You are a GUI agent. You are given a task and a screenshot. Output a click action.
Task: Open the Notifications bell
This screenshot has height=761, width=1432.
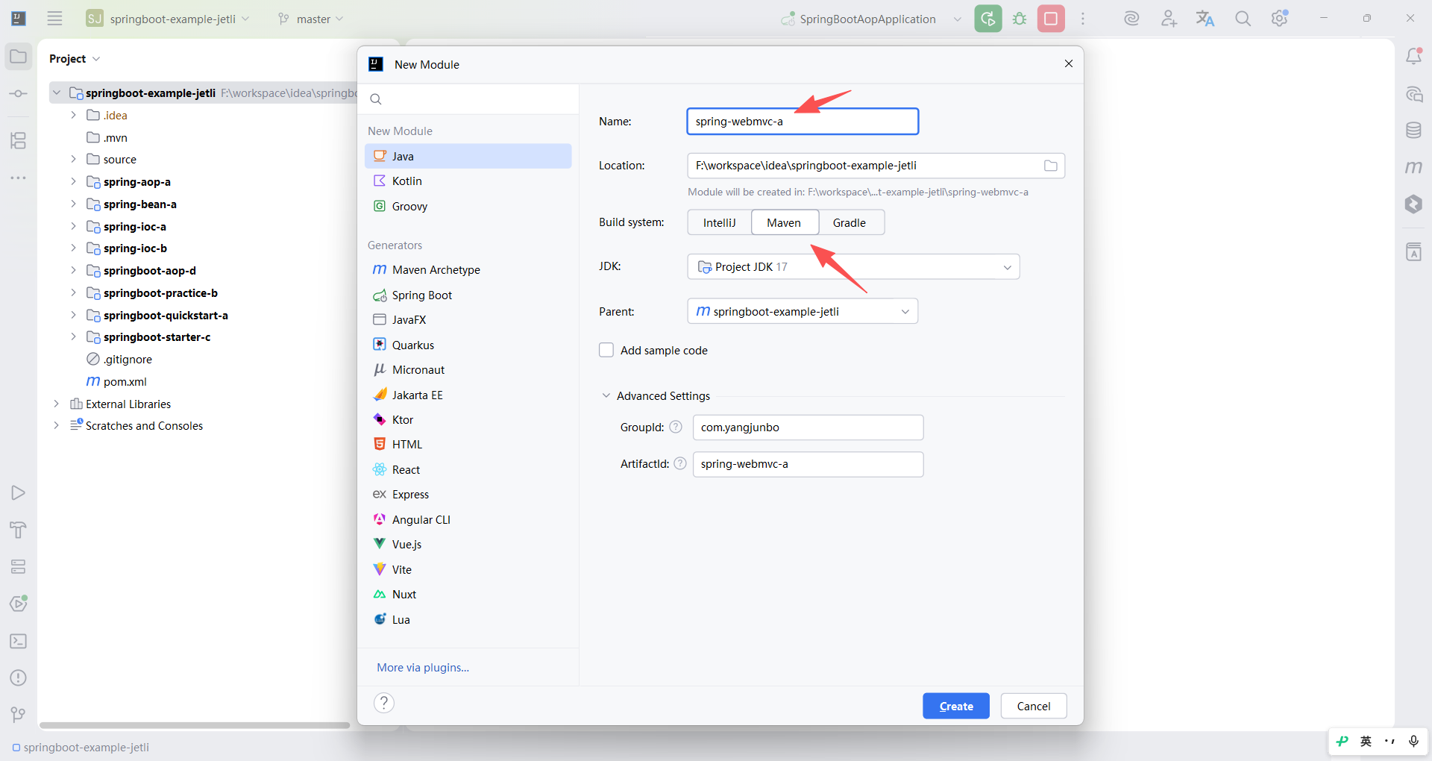point(1413,57)
